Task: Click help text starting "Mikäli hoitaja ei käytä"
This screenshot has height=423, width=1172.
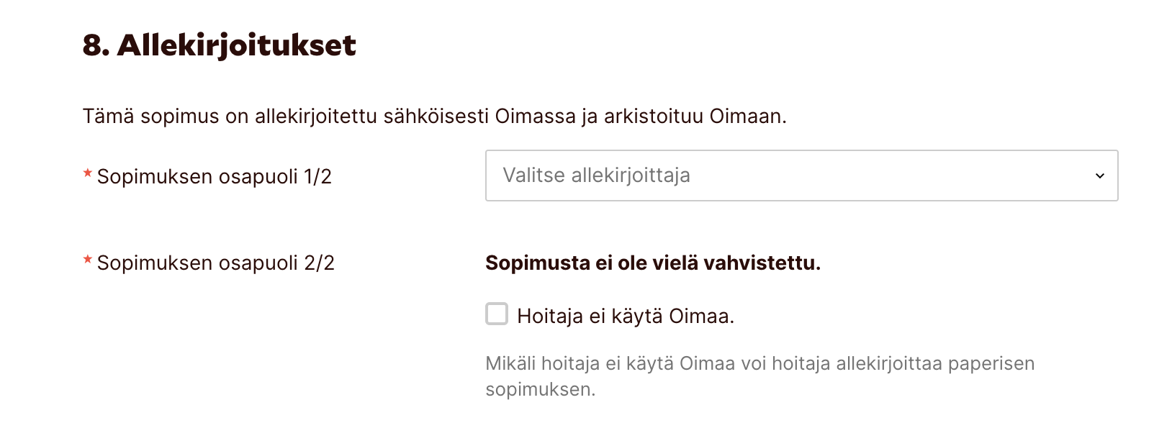Action: tap(759, 364)
